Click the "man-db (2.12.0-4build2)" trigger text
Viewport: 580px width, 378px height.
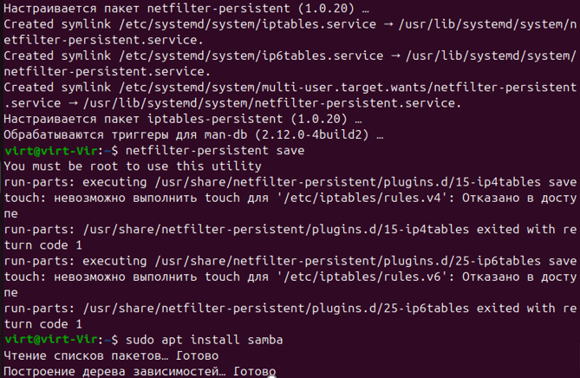click(x=287, y=134)
